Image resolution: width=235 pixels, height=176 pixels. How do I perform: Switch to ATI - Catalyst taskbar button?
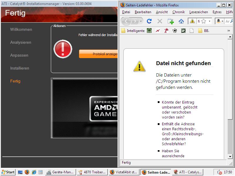[188, 172]
